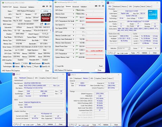
Task: Click the Close button in CPU-Z Mainboard window
Action: (x=60, y=124)
